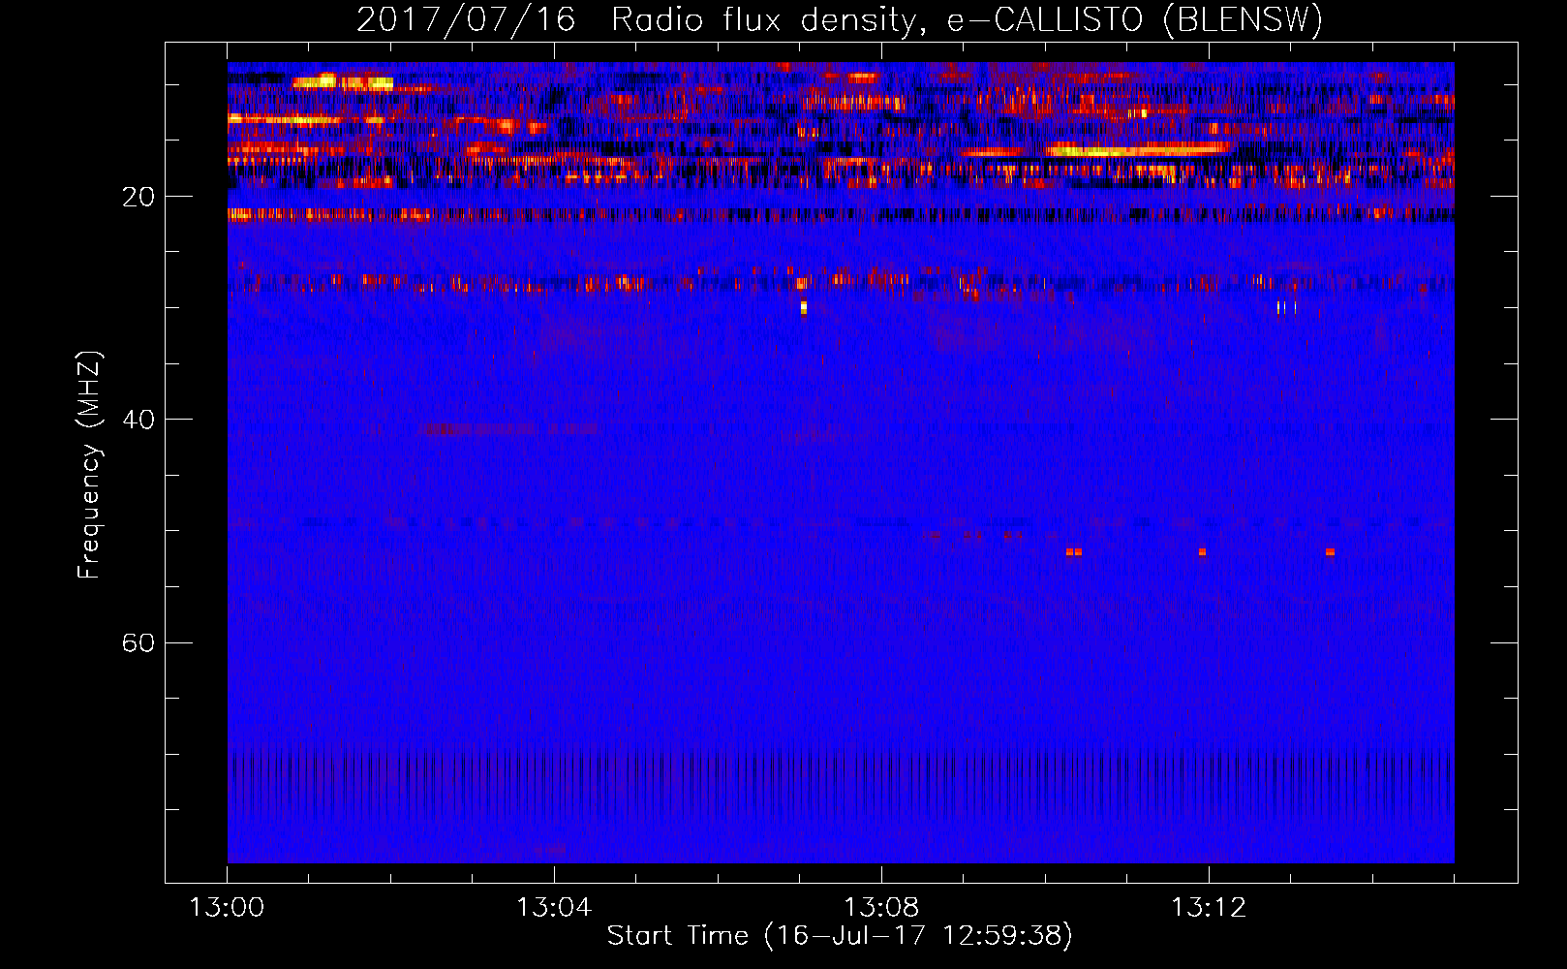Screen dimensions: 1567x969
Task: Click the 13:04 time tick label
Action: pos(554,908)
